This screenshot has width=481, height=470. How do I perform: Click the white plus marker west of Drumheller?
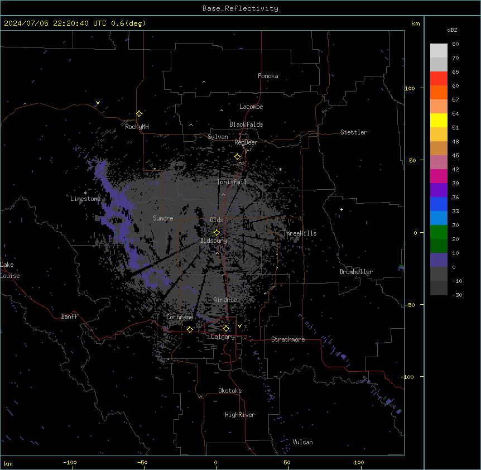(x=341, y=209)
